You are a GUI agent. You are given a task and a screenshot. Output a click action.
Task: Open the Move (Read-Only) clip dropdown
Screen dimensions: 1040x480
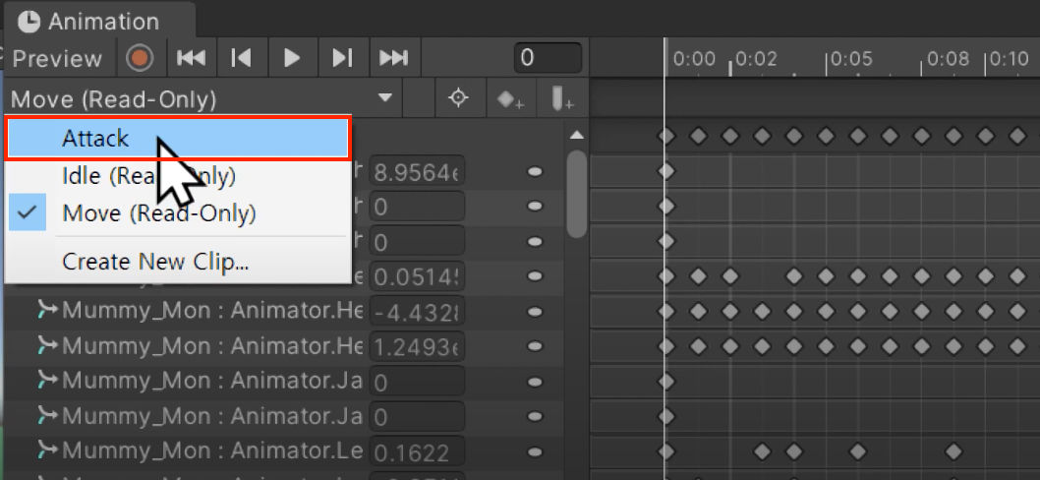[202, 99]
